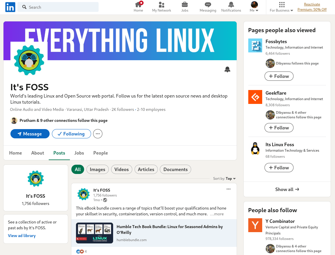This screenshot has width=335, height=255.
Task: Open the Sort by Top dropdown
Action: tap(229, 179)
